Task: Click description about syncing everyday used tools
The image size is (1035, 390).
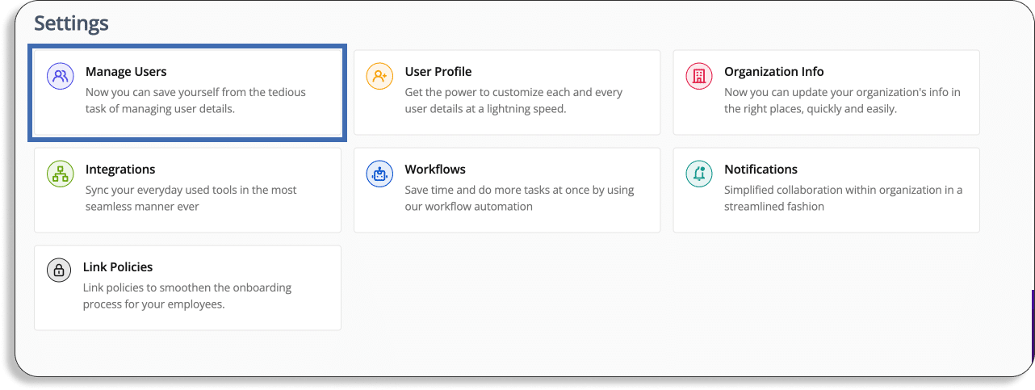Action: (x=191, y=198)
